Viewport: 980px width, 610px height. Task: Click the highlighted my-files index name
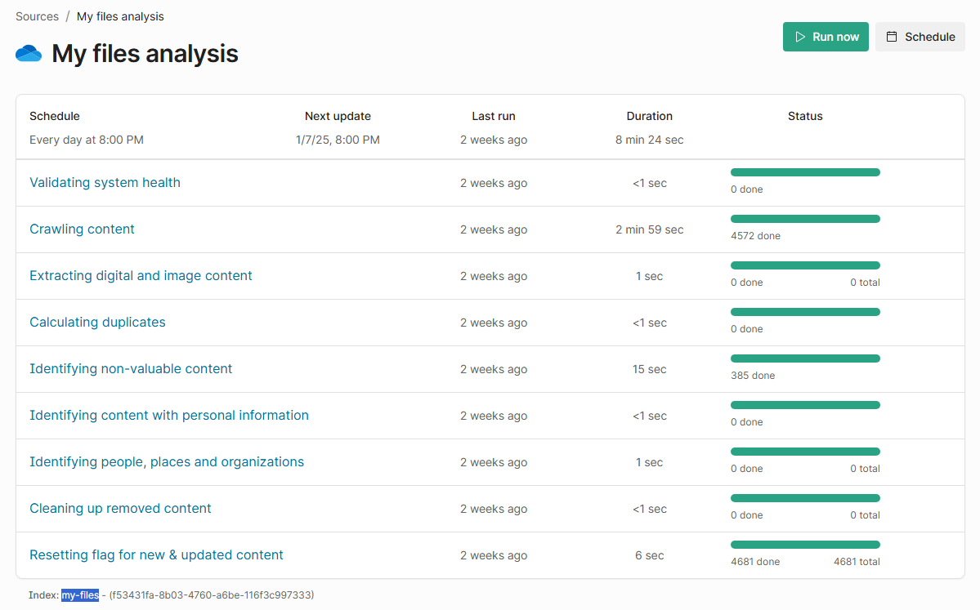coord(80,595)
